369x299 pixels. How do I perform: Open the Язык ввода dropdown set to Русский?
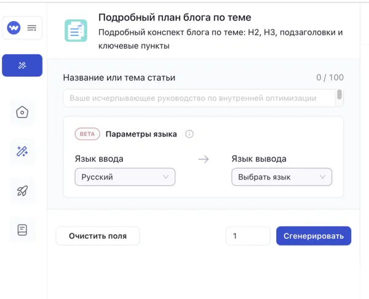(x=124, y=177)
